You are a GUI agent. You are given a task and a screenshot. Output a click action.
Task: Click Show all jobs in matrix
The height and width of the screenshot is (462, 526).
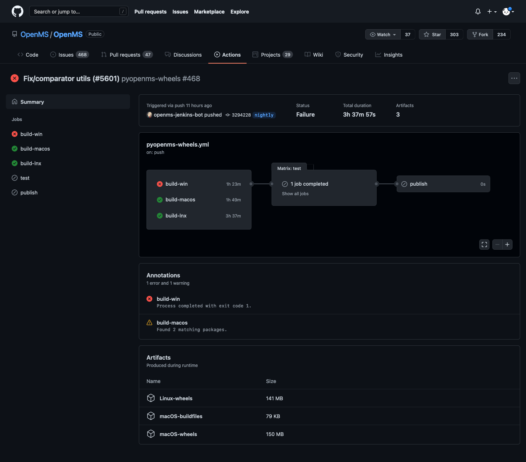click(295, 194)
